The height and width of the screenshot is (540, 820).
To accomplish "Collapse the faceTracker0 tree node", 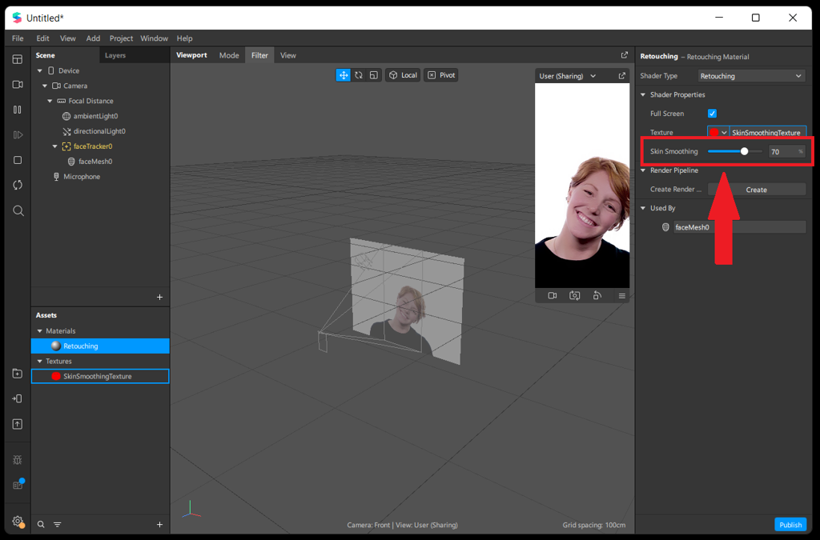I will click(55, 146).
